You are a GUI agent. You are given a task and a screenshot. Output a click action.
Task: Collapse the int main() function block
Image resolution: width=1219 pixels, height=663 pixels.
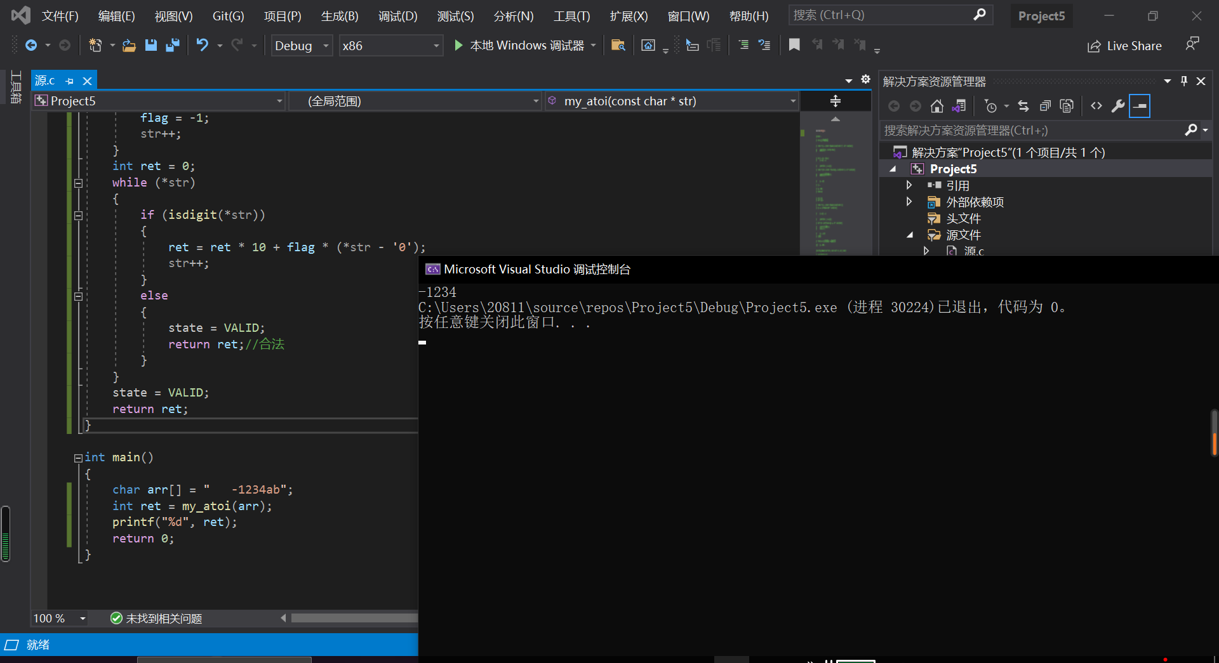78,457
